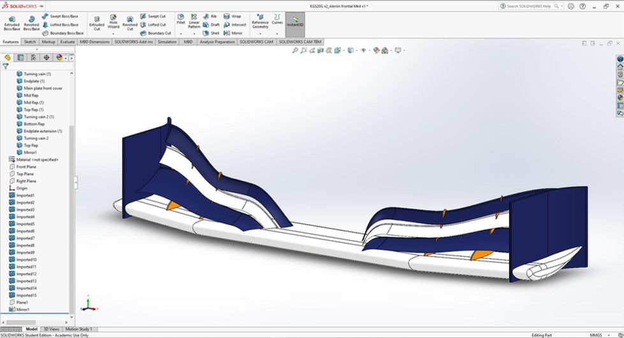Viewport: 624px width, 338px height.
Task: Select the Wrap tool
Action: [x=233, y=17]
